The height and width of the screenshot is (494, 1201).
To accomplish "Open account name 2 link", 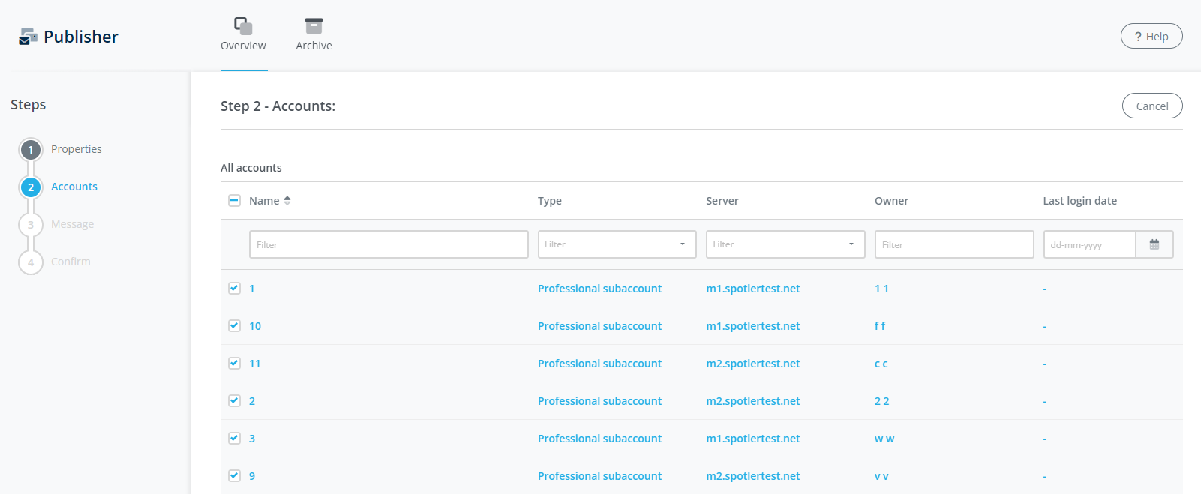I will coord(252,401).
